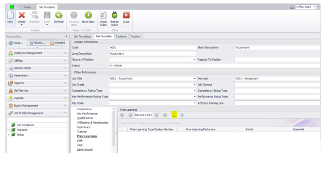Image resolution: width=325 pixels, height=172 pixels.
Task: Run Check Rules from the ribbon
Action: click(x=103, y=16)
